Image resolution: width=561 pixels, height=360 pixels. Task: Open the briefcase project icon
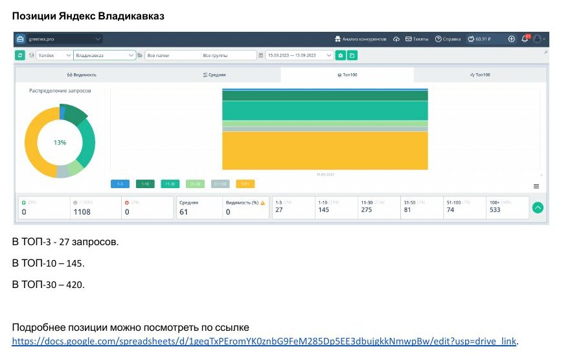pyautogui.click(x=20, y=39)
